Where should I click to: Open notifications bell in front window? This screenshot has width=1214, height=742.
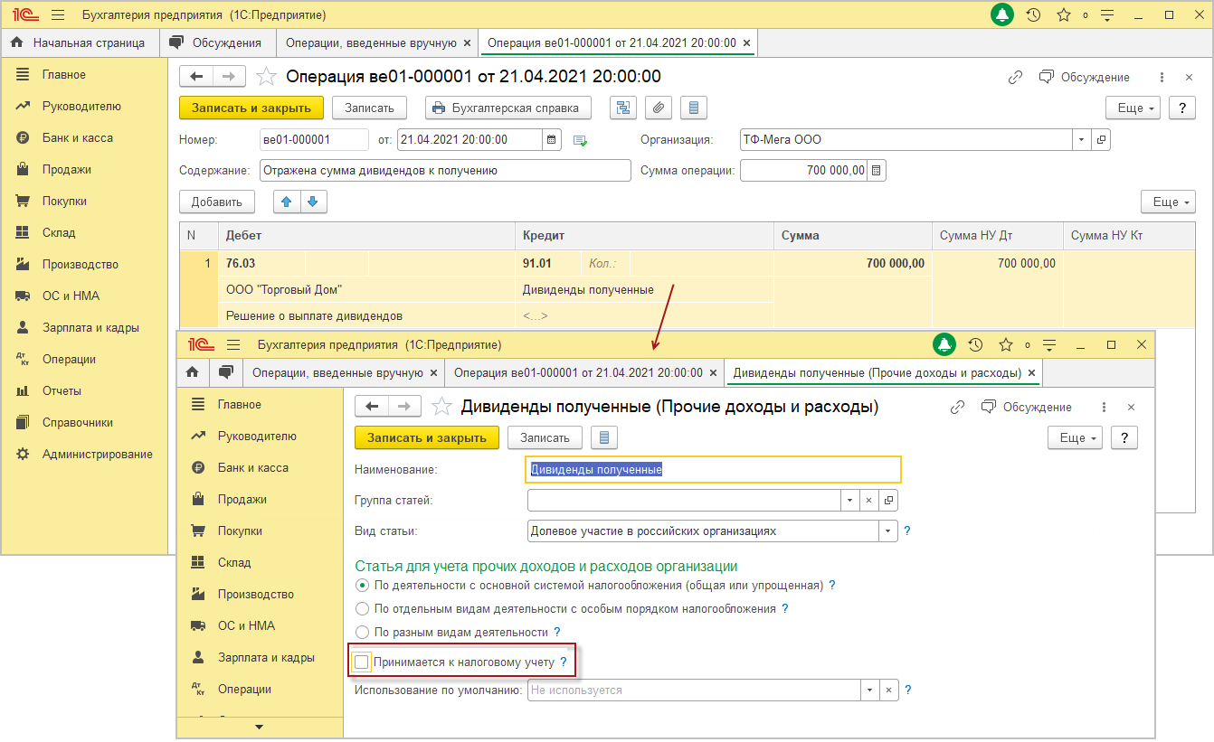pos(944,344)
